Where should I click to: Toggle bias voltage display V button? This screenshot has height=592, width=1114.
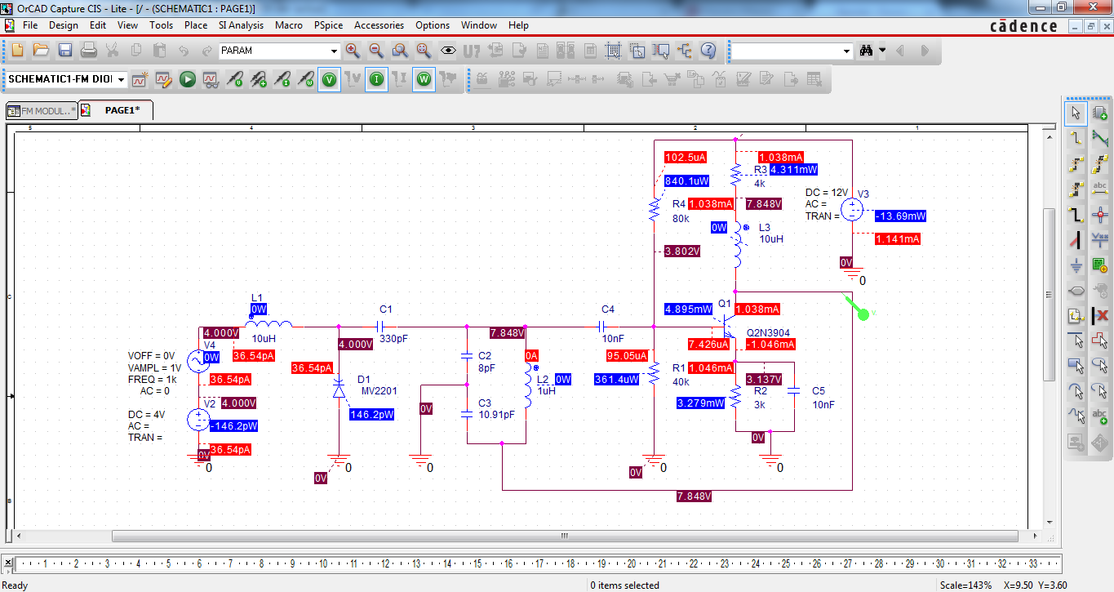(x=329, y=79)
